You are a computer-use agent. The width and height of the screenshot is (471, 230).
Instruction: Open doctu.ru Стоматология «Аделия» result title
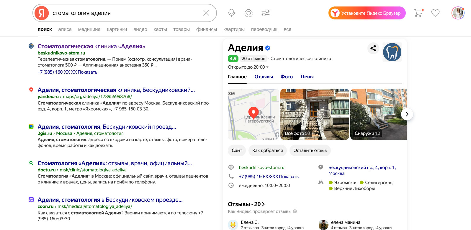tap(115, 163)
